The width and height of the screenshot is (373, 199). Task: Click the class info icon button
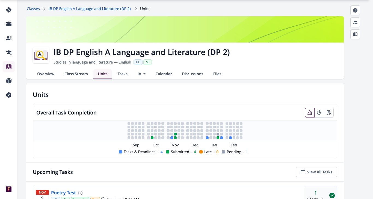pos(355,10)
